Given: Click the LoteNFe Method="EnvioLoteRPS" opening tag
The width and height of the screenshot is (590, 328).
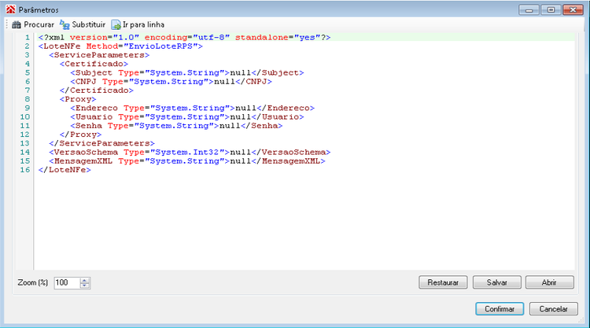Looking at the screenshot, I should pos(120,46).
